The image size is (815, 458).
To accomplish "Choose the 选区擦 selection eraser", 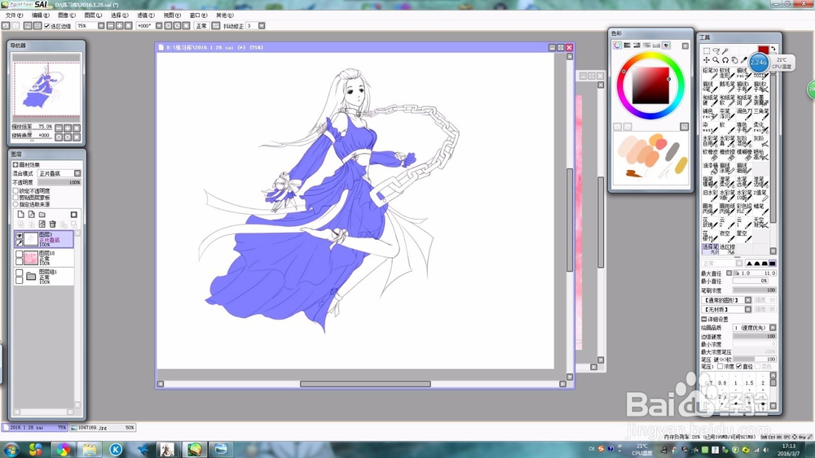I will point(727,249).
